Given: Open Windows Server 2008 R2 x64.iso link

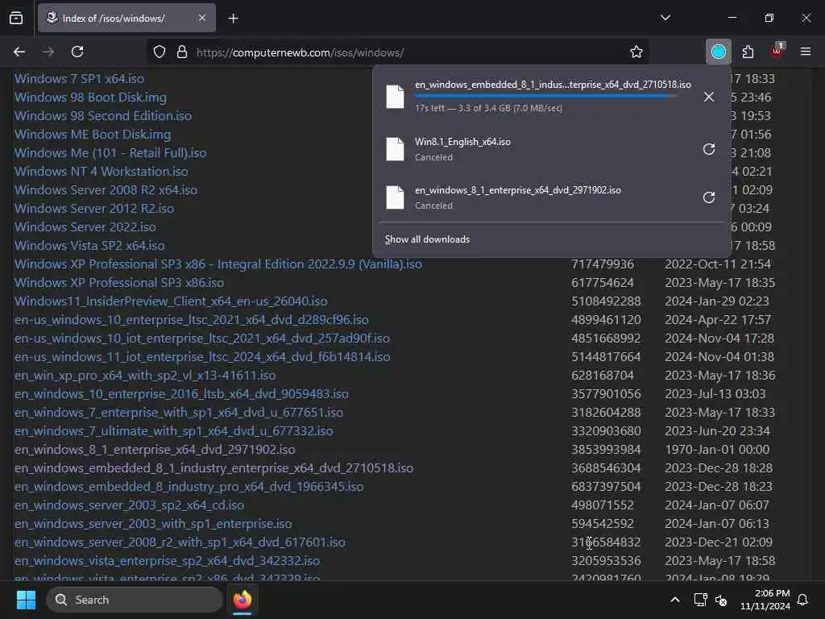Looking at the screenshot, I should (106, 190).
